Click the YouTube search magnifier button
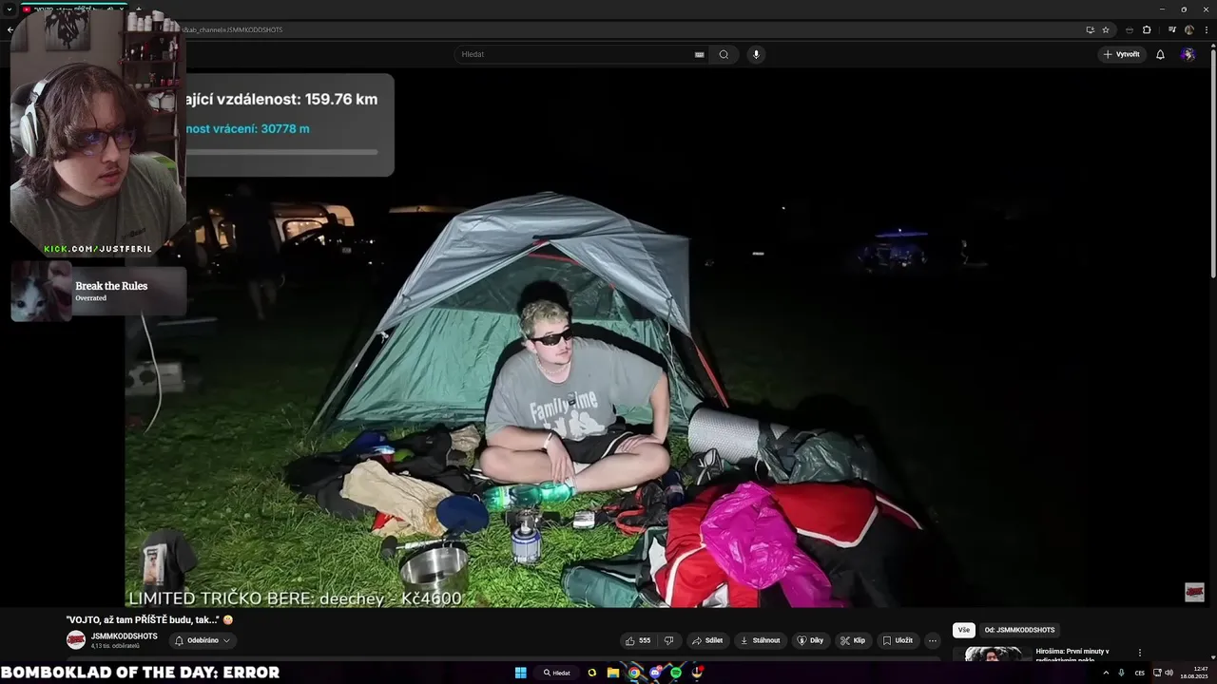1217x684 pixels. 724,54
